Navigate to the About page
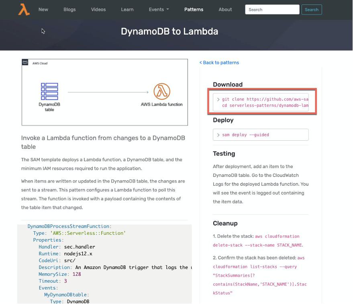353x304 pixels. coord(225,10)
